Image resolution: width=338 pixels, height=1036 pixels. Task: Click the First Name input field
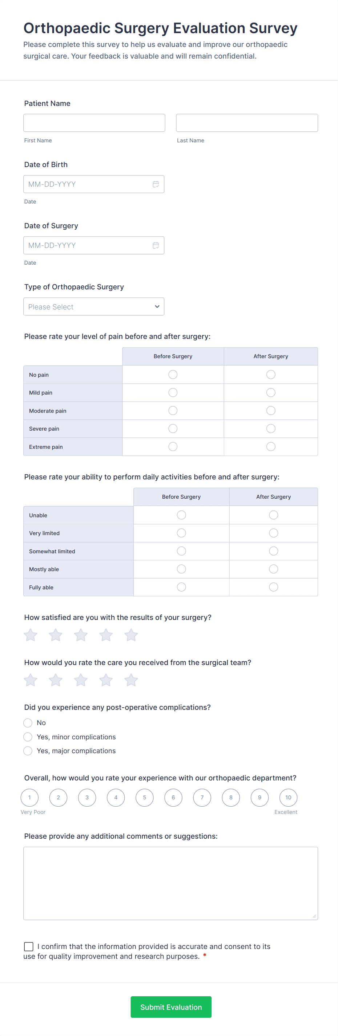pyautogui.click(x=94, y=122)
